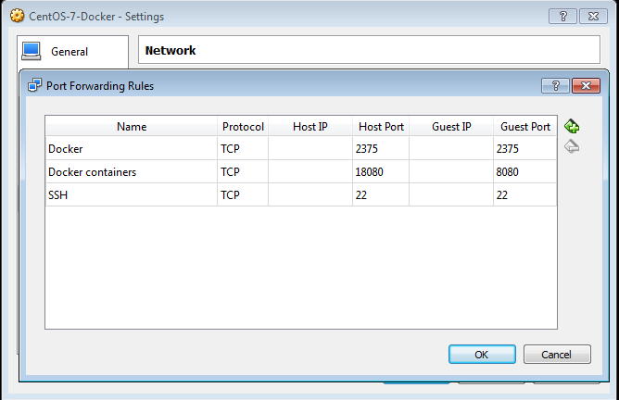
Task: Click the empty Host IP cell for Docker
Action: (x=310, y=148)
